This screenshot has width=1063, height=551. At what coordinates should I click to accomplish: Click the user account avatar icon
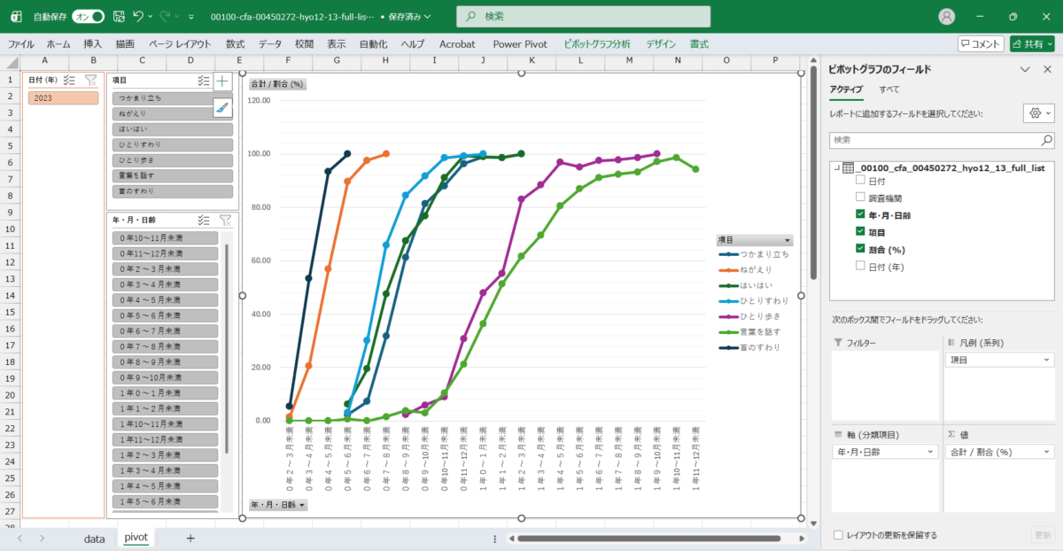(947, 16)
